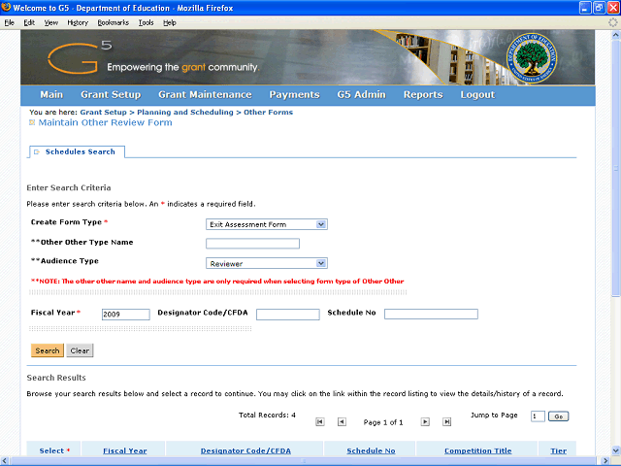Click the horizontal scrollbar thumb
The height and width of the screenshot is (466, 621).
[x=304, y=461]
